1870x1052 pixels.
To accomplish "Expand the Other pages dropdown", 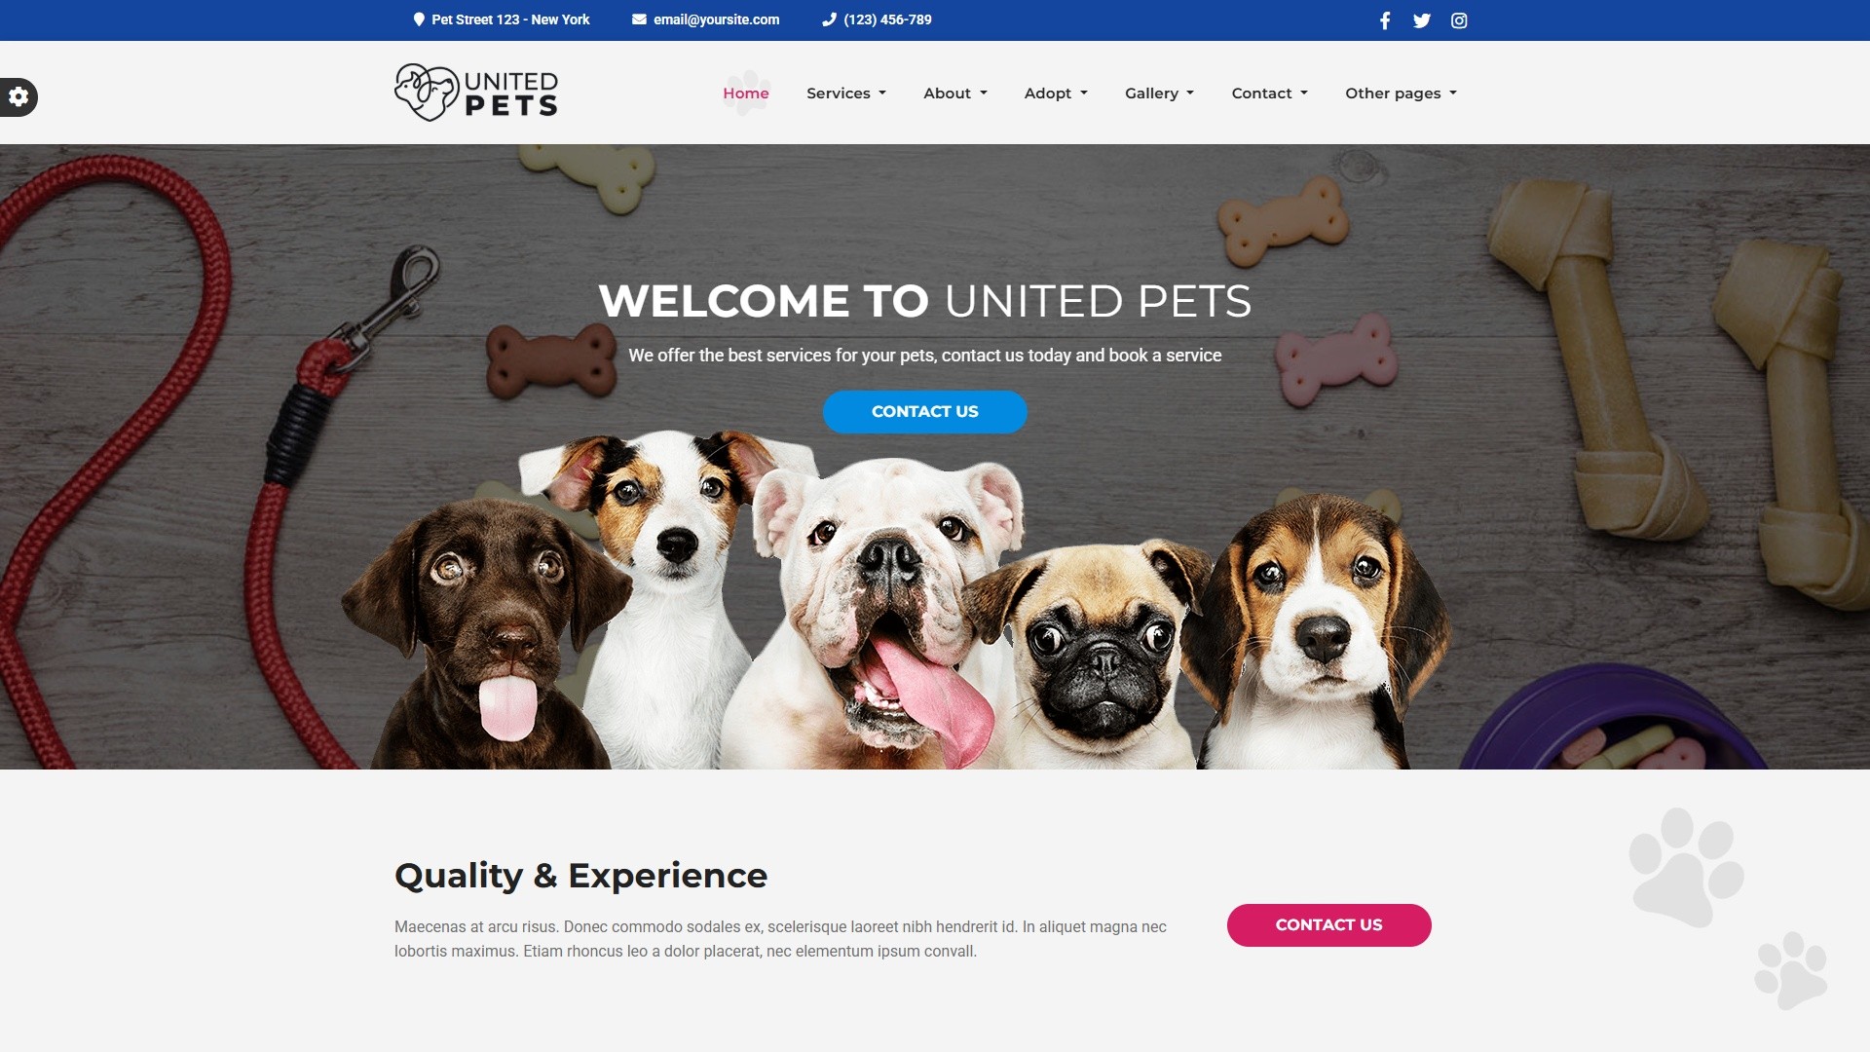I will 1401,94.
